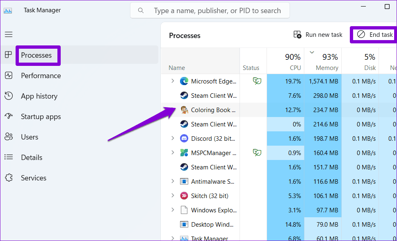Viewport: 397px width, 241px height.
Task: Open the hamburger navigation menu
Action: click(9, 34)
